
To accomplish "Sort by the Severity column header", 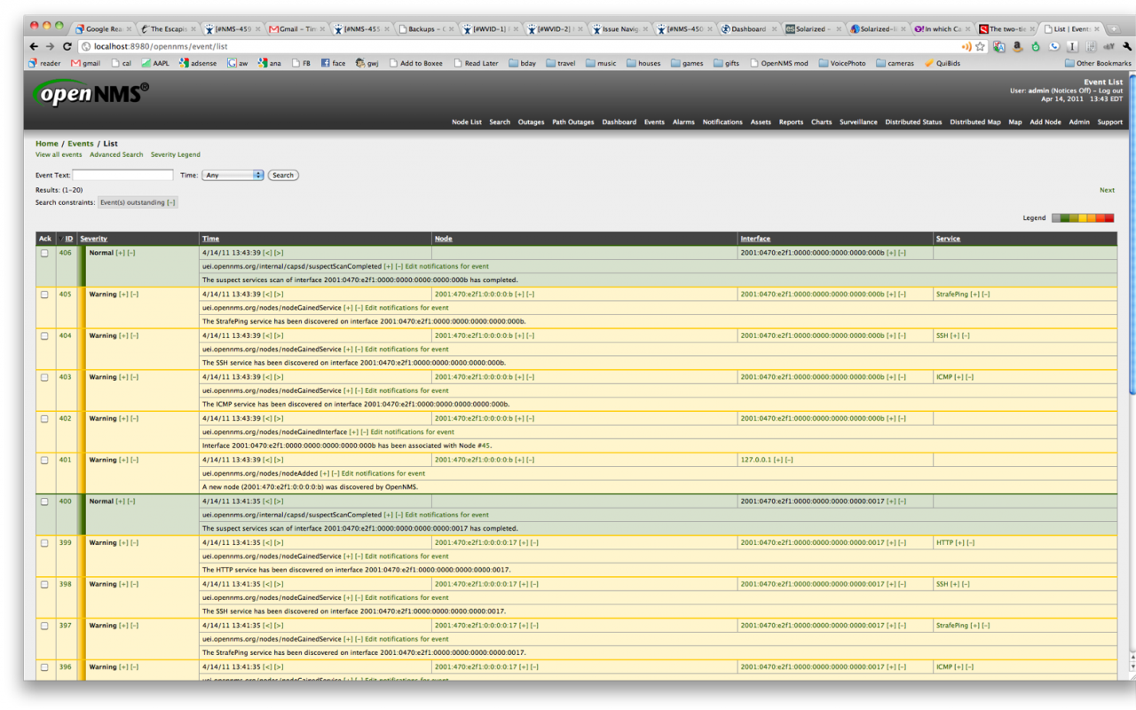I will [93, 239].
